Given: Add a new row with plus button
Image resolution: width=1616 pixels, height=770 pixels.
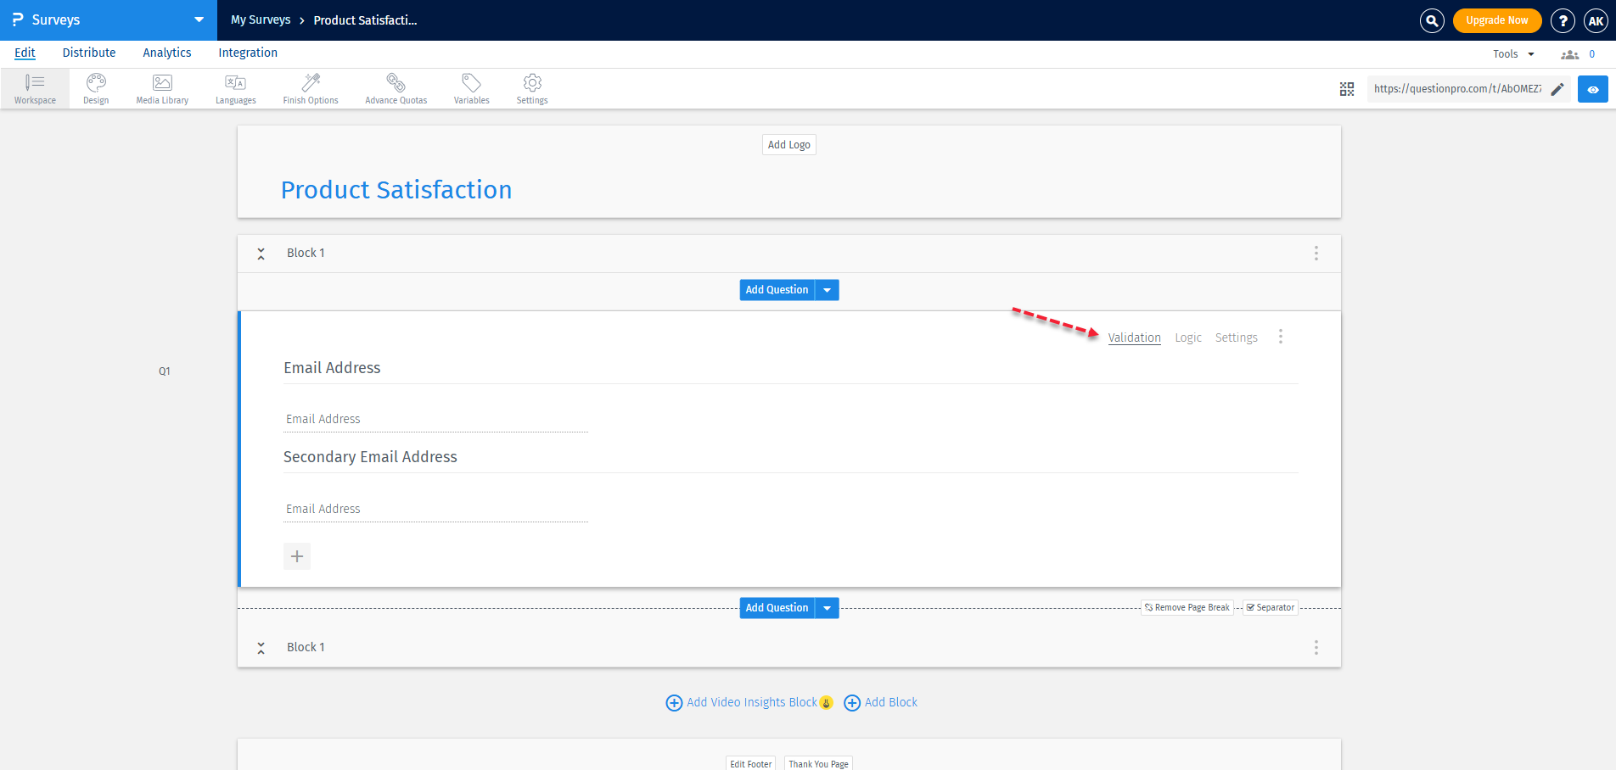Looking at the screenshot, I should click(x=297, y=556).
